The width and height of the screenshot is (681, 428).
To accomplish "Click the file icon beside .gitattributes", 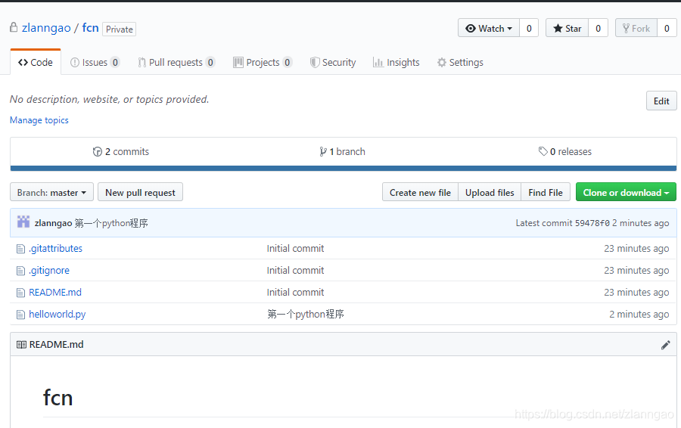I will pyautogui.click(x=20, y=249).
